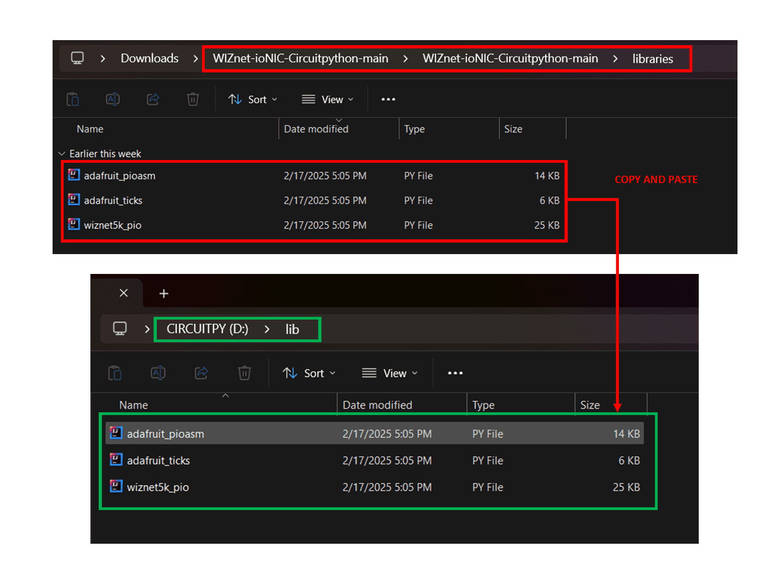Click Downloads in the upper breadcrumb path
Viewport: 761px width, 588px height.
149,59
